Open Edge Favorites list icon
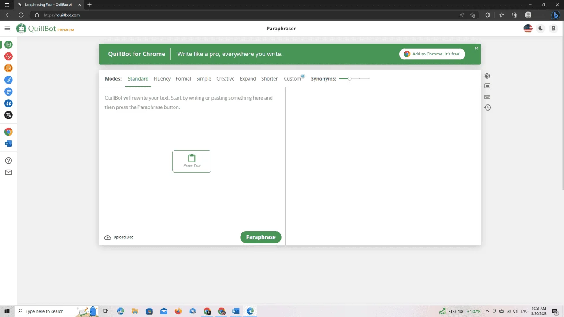 pos(501,15)
